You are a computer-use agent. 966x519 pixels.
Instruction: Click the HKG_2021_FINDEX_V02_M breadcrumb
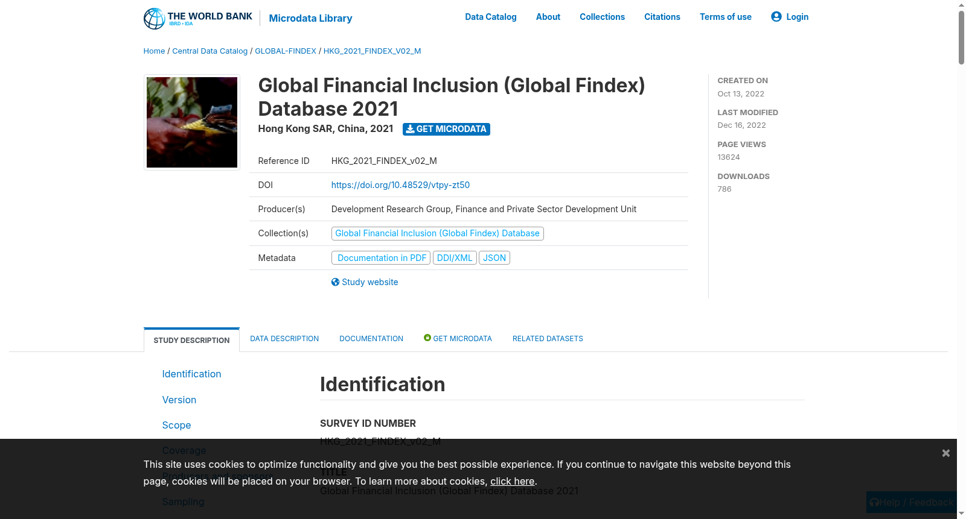coord(373,51)
